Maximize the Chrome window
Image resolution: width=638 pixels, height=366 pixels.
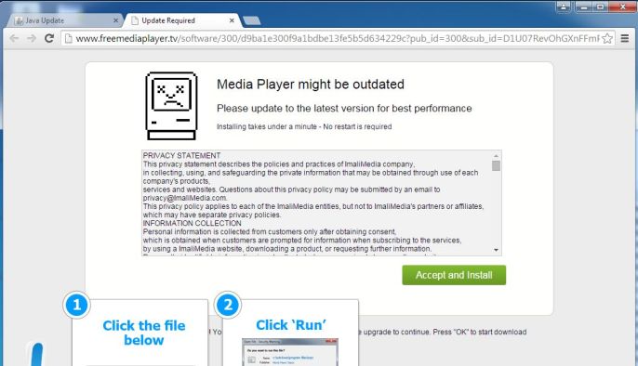(600, 7)
